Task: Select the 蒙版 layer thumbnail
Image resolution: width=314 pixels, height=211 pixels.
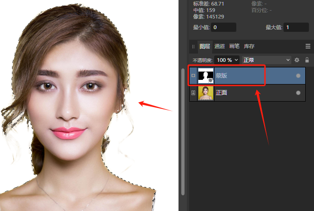Action: (205, 76)
